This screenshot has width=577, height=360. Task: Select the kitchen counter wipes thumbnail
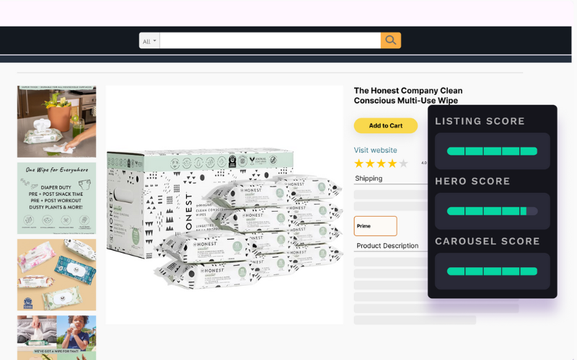tap(57, 122)
